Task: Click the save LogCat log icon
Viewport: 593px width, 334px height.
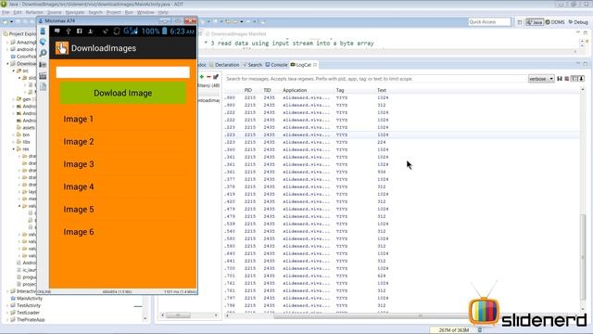Action: click(x=560, y=79)
